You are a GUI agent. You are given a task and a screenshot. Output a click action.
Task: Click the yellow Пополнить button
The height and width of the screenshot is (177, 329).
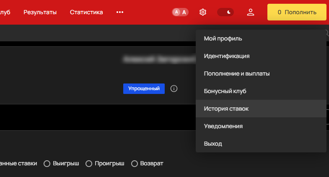coord(297,12)
